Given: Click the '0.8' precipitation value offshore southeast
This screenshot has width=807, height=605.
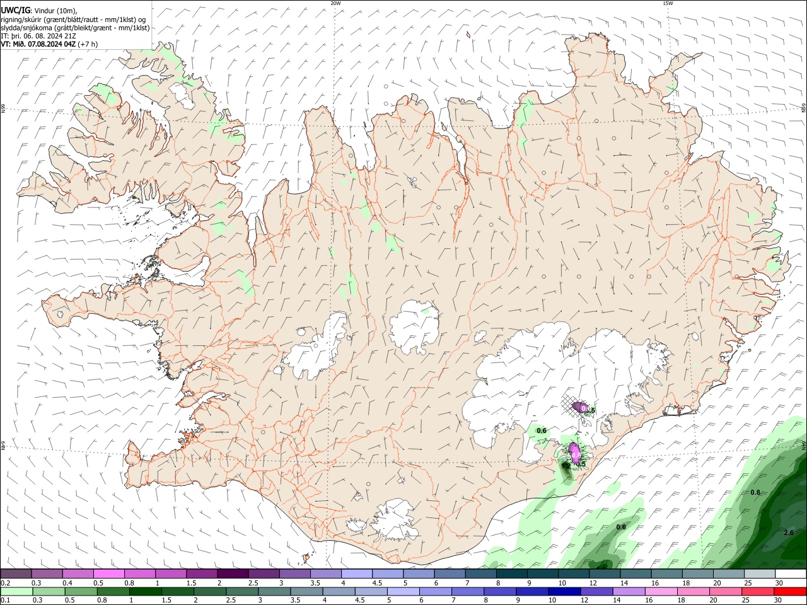Looking at the screenshot, I should [755, 492].
